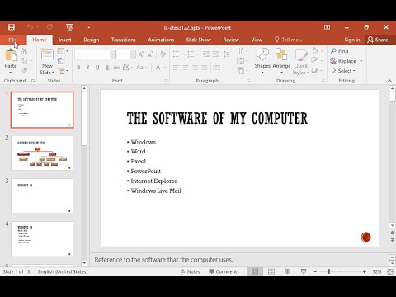This screenshot has height=297, width=396.
Task: Expand the Paste options arrow
Action: pyautogui.click(x=11, y=73)
